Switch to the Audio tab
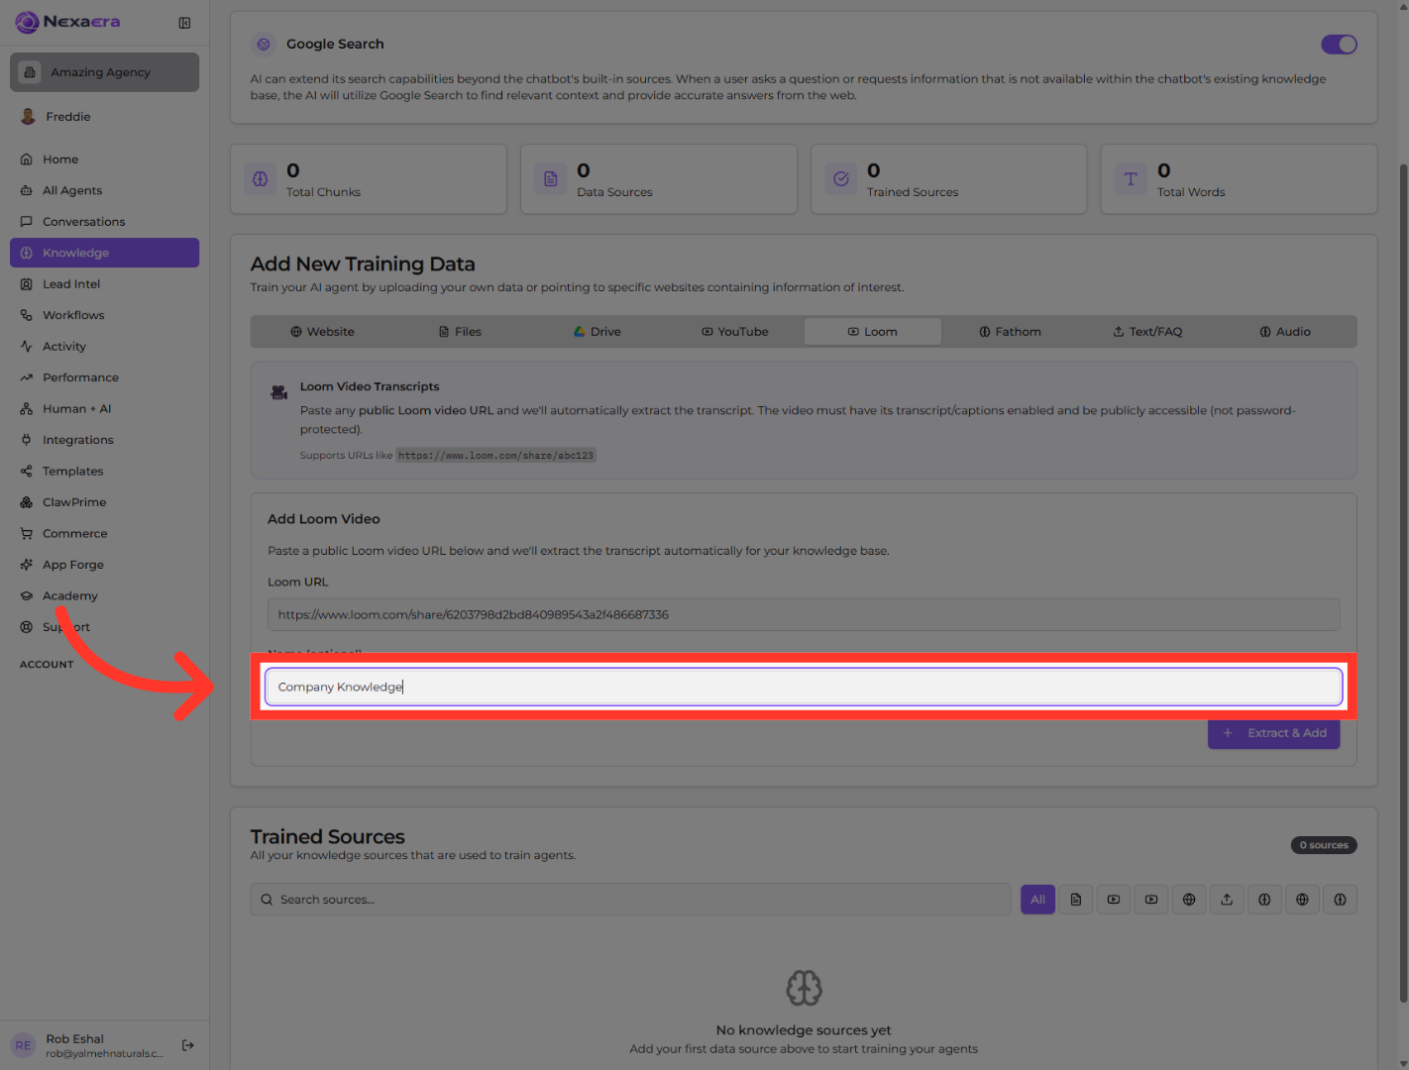This screenshot has width=1409, height=1070. pyautogui.click(x=1285, y=332)
